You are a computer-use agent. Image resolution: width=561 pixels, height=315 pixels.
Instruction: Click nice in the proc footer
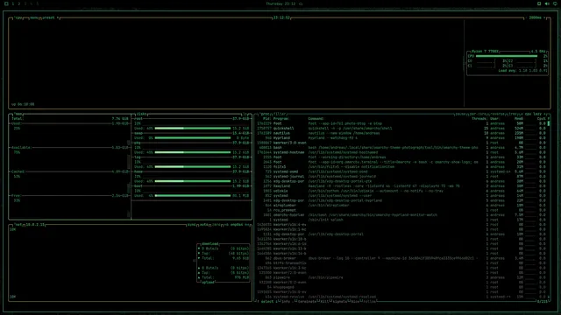click(354, 301)
